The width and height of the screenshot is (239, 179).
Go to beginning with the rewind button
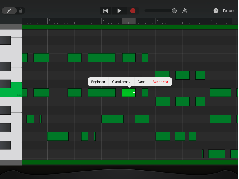(106, 11)
